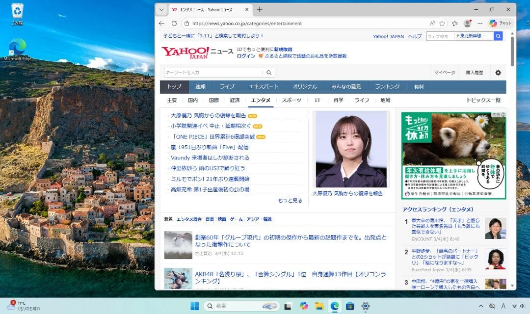Open the weather widget on taskbar
This screenshot has height=314, width=530.
coord(24,306)
